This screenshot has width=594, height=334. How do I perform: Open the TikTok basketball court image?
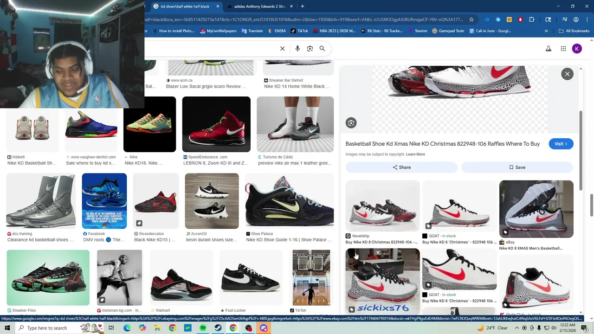311,277
